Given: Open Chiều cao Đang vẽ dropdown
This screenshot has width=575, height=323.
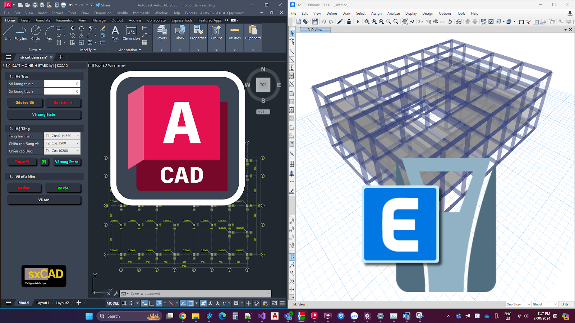Looking at the screenshot, I should point(62,143).
